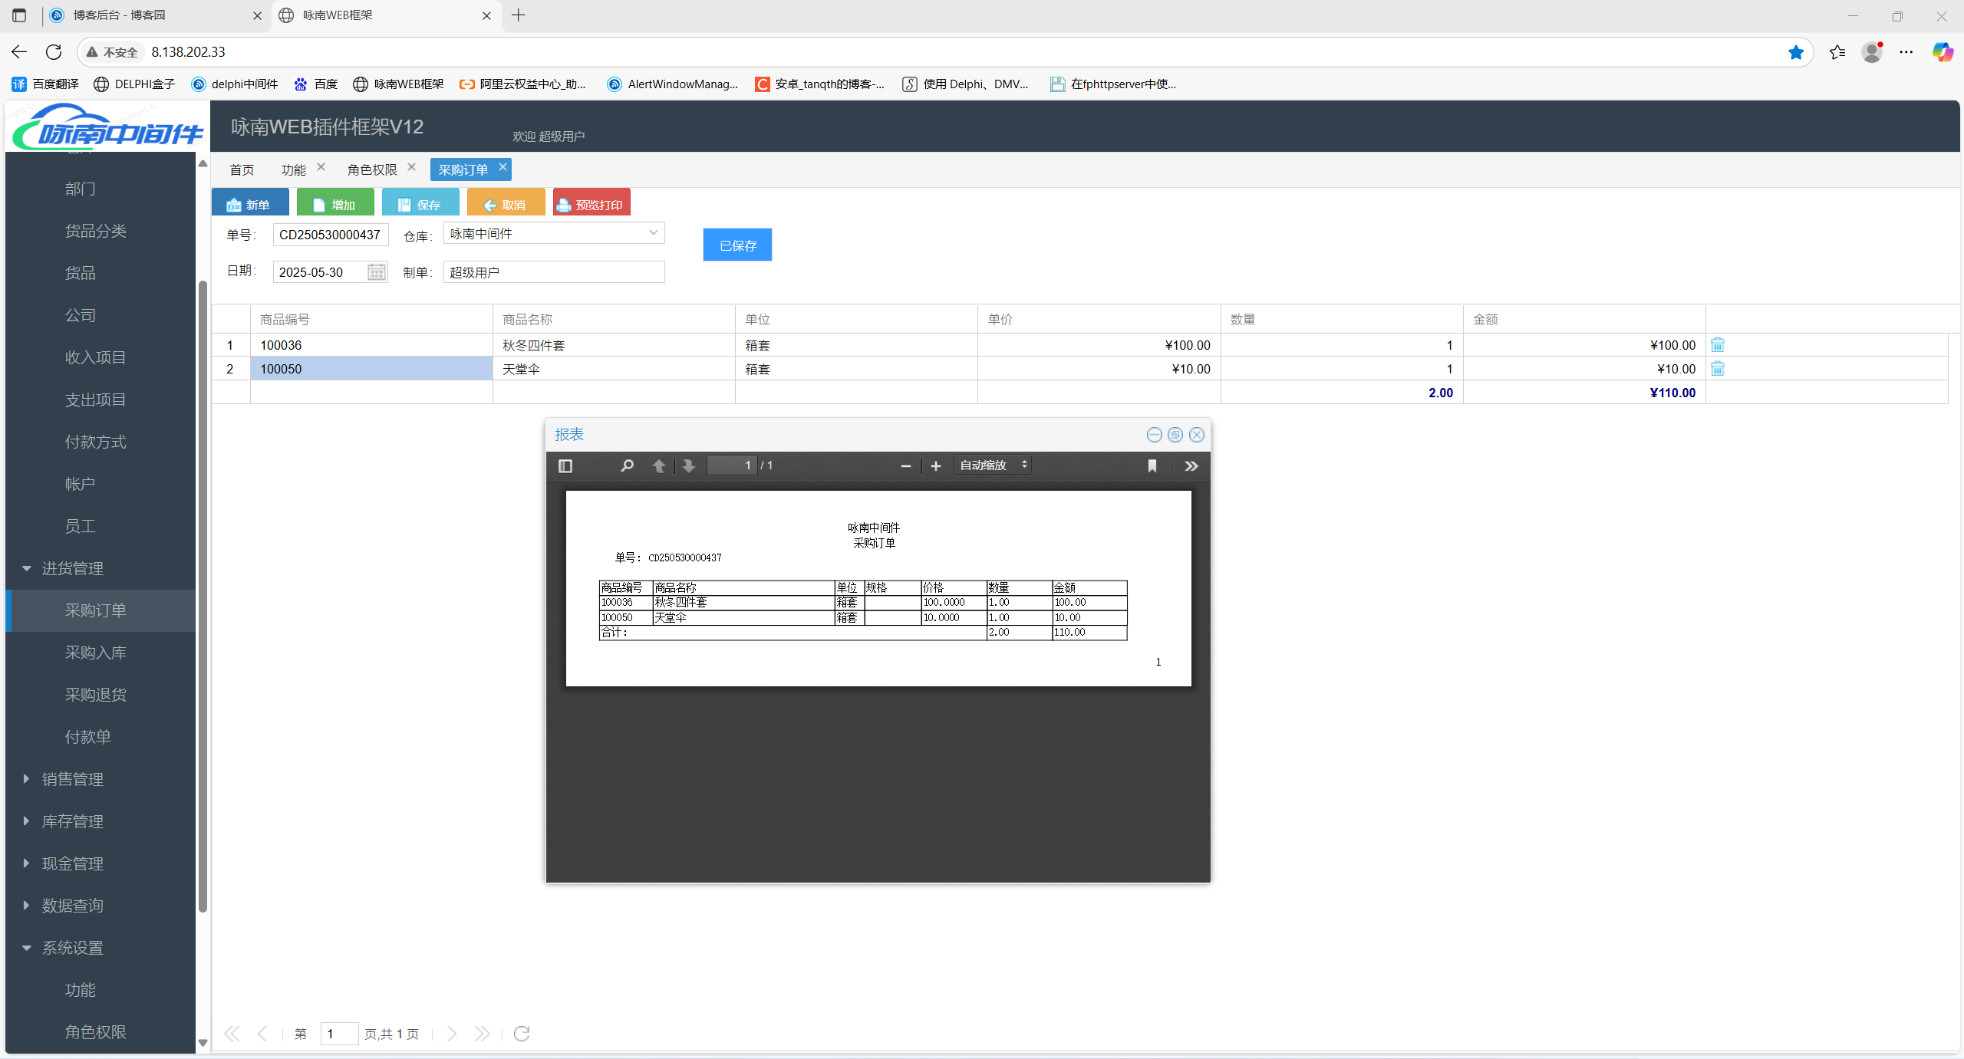Click the pager page number input field

point(338,1034)
